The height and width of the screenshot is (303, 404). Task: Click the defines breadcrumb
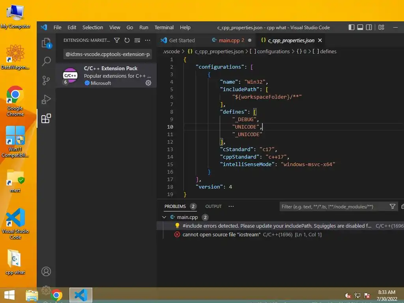(x=328, y=51)
